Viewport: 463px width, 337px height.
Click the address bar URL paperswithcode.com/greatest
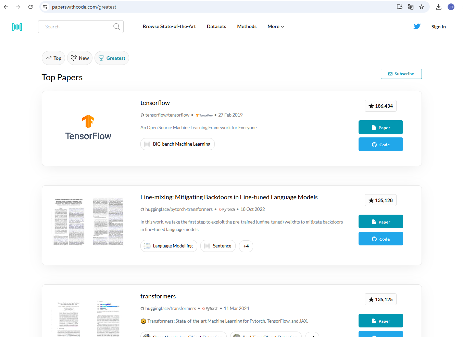(84, 7)
